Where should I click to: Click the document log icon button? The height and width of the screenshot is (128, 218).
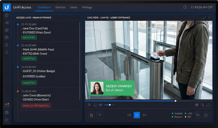[x=91, y=115]
